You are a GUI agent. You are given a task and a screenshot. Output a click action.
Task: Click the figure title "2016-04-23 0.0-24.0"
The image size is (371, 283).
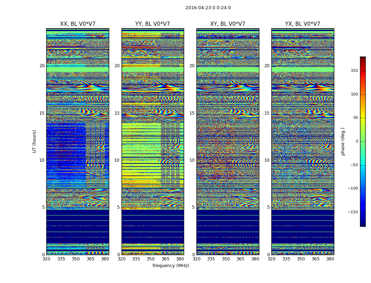(208, 8)
